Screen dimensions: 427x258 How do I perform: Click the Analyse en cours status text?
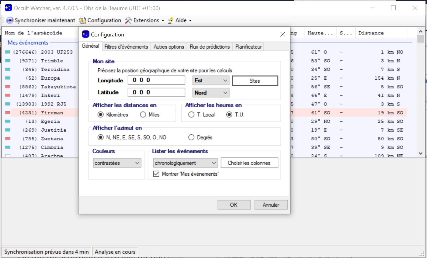pos(115,252)
